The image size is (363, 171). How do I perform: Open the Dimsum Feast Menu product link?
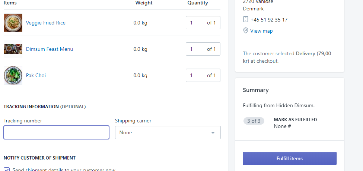[49, 49]
